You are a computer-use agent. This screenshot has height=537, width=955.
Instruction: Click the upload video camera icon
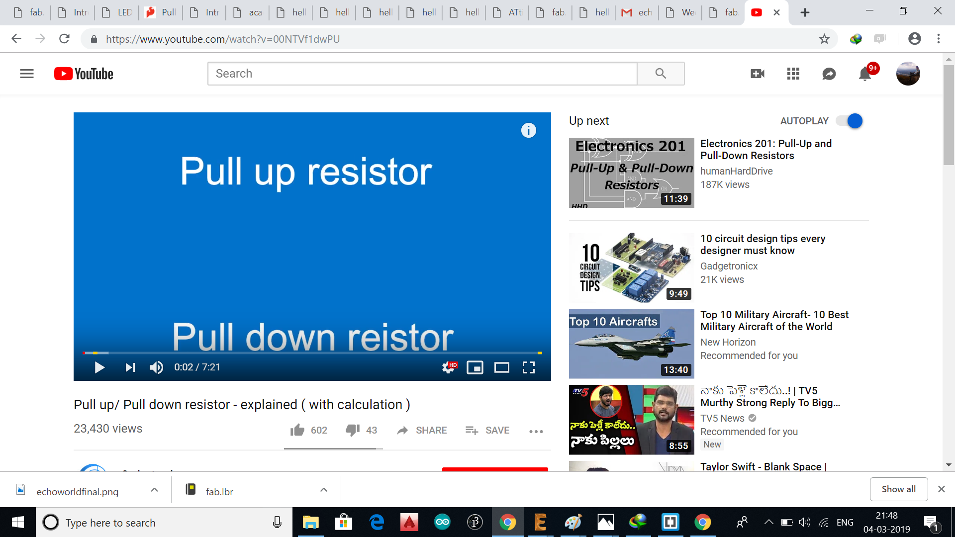coord(758,74)
